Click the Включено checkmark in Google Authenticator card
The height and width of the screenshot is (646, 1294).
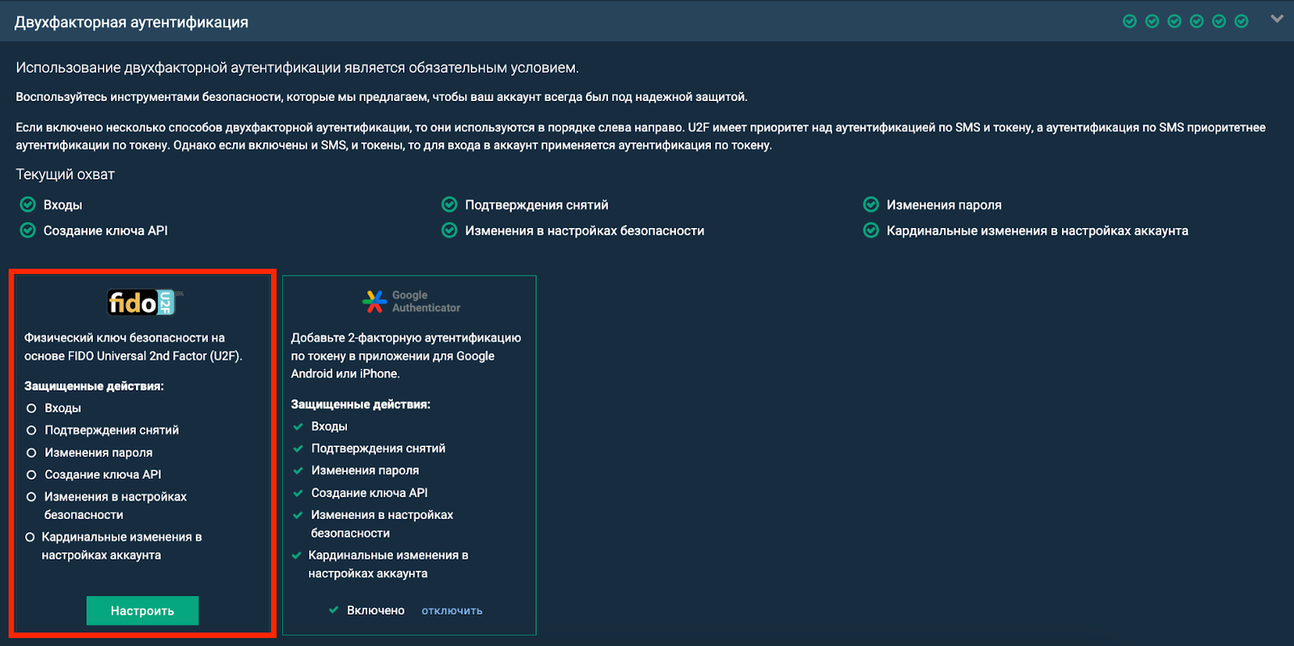(x=334, y=610)
